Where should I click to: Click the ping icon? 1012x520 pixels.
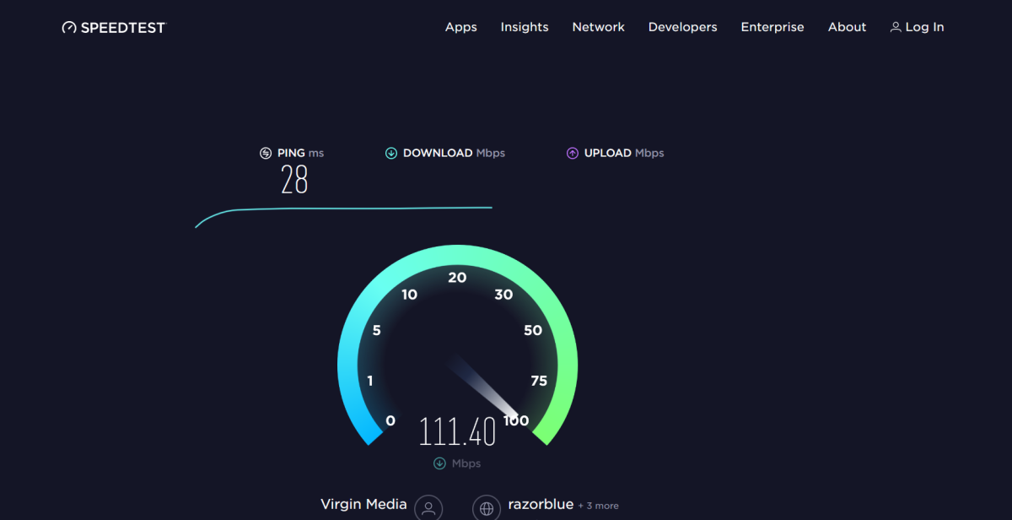(x=266, y=153)
